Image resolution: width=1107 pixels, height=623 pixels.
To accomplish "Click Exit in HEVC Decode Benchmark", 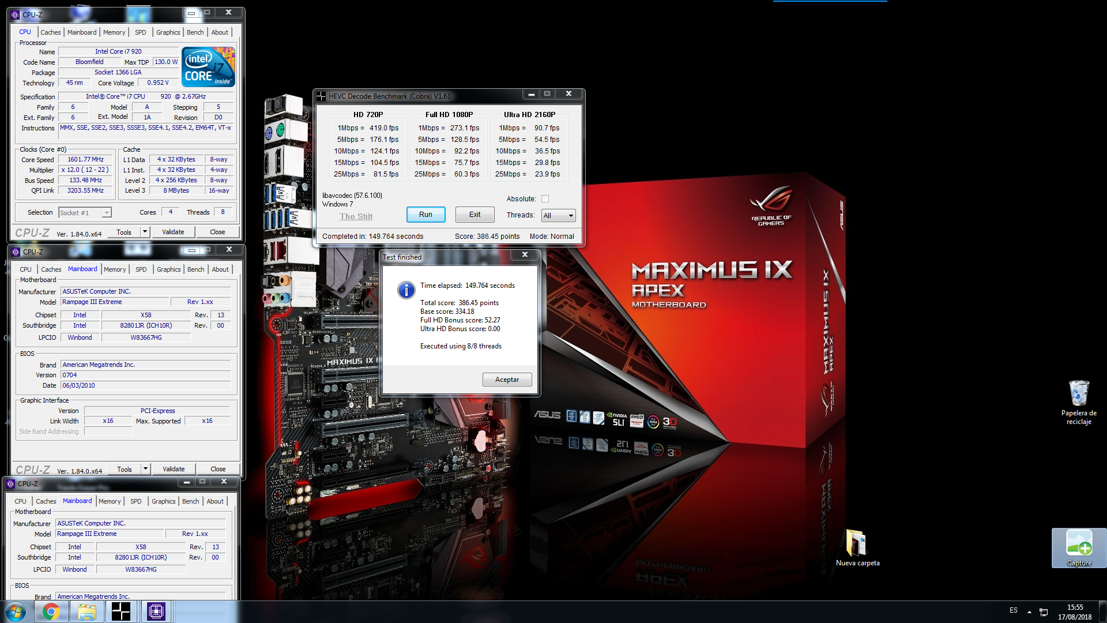I will pos(475,215).
